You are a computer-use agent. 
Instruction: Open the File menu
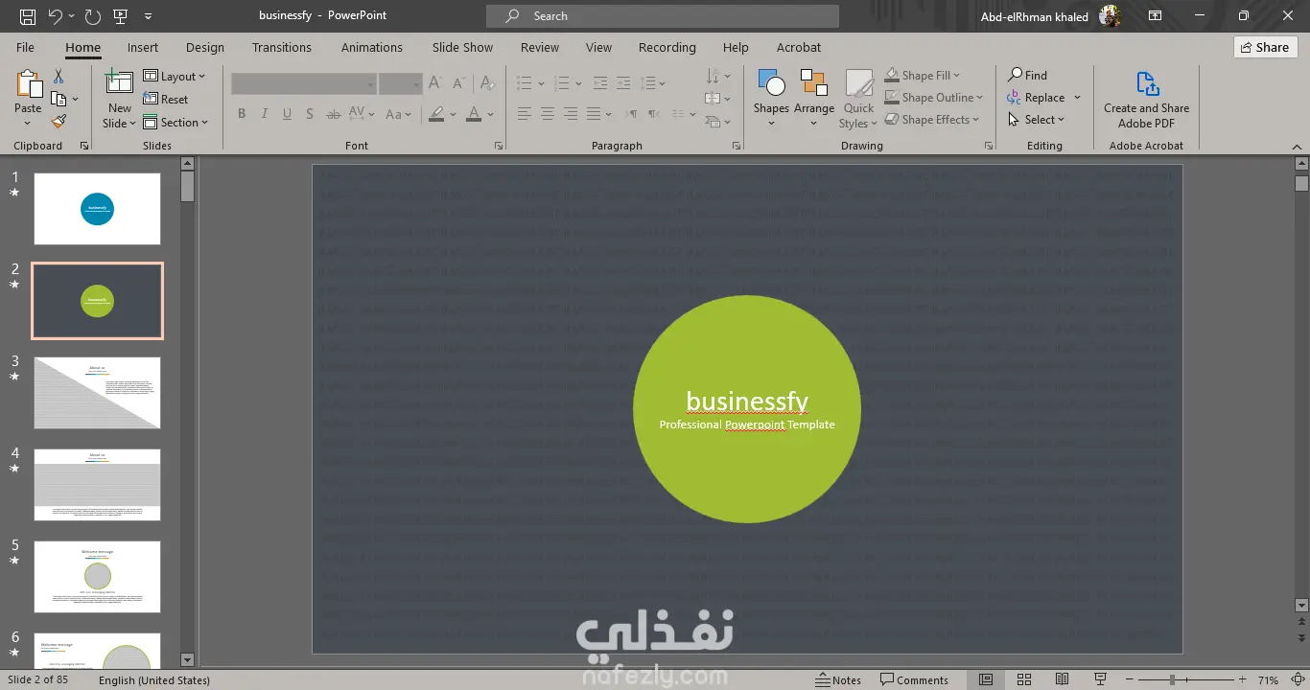[x=25, y=47]
